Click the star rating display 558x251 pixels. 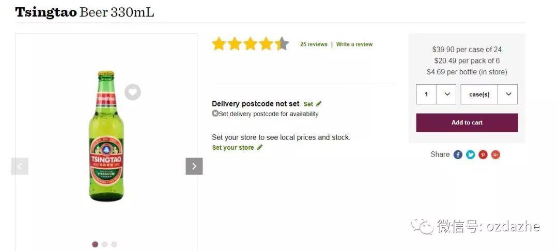point(251,44)
